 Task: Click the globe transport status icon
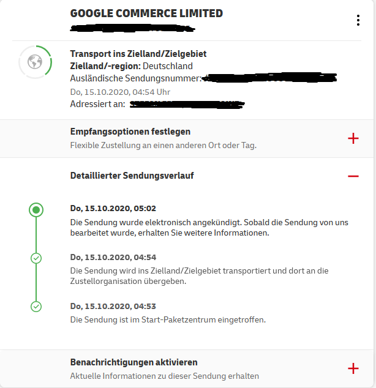[x=35, y=62]
